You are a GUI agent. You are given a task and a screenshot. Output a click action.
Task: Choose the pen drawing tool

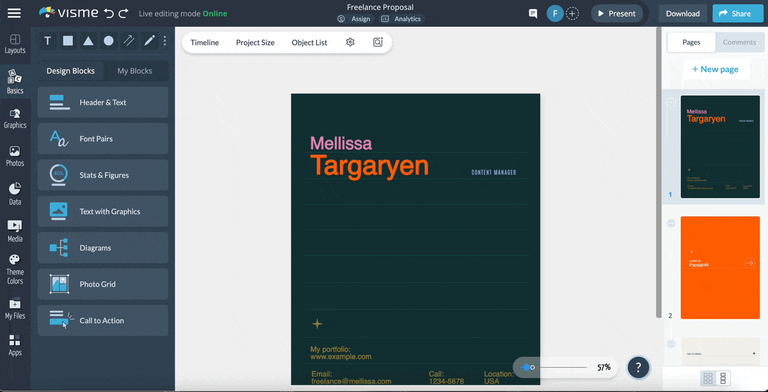pyautogui.click(x=149, y=41)
